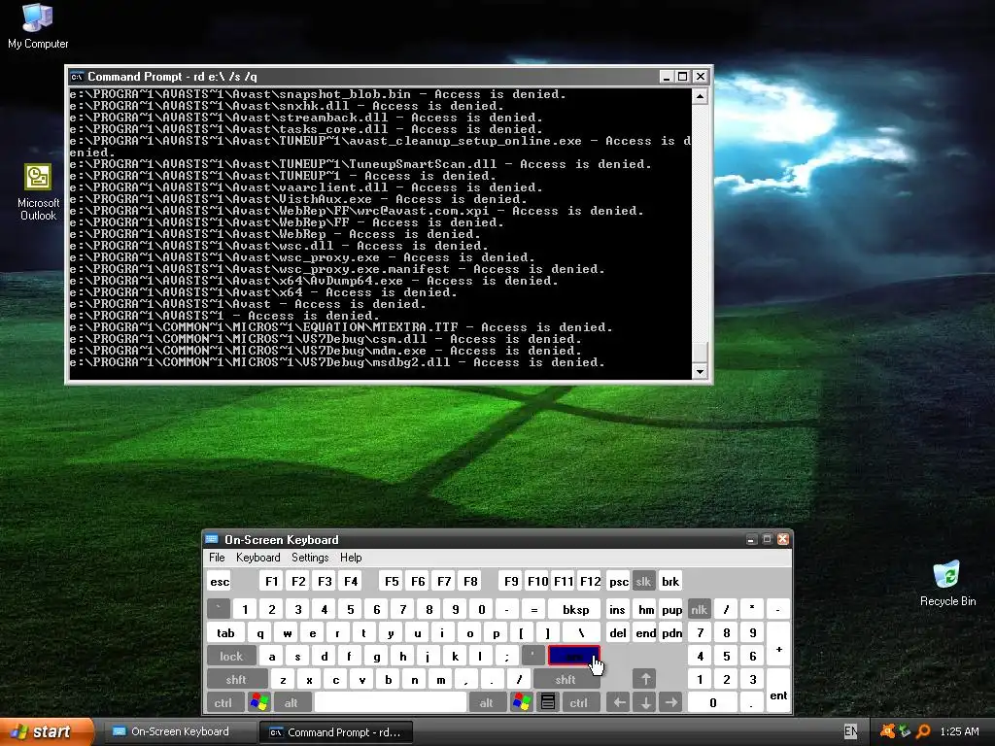This screenshot has width=995, height=746.
Task: Click the tab key
Action: pos(225,632)
